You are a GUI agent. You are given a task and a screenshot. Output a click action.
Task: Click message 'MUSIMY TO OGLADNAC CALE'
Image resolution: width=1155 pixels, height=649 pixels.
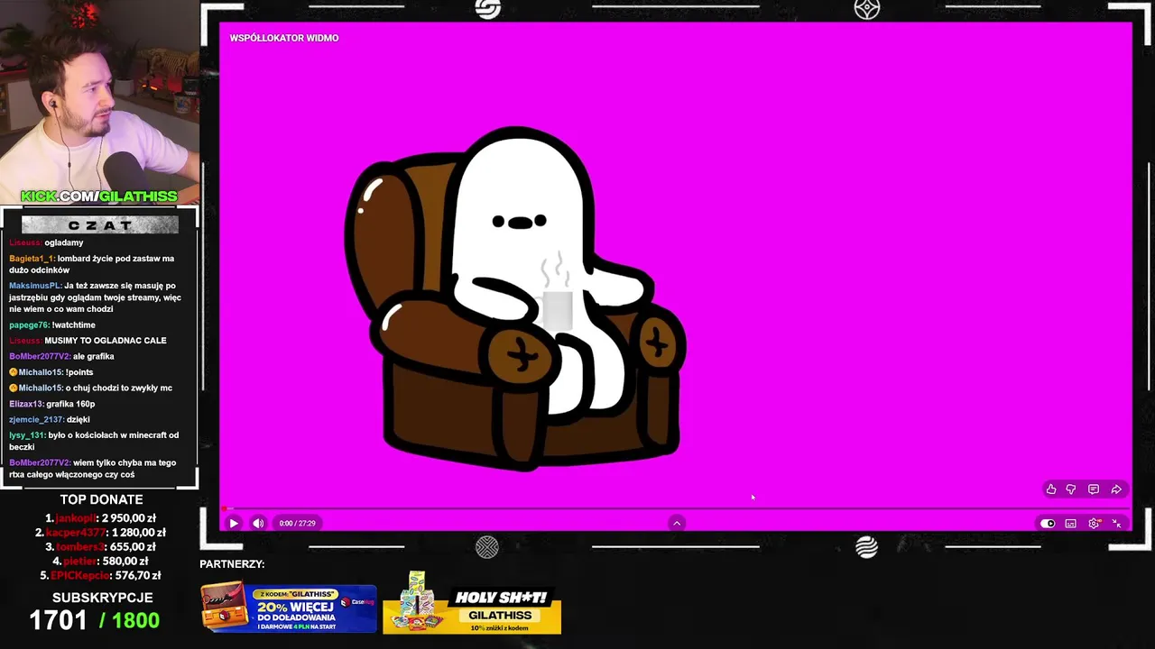point(105,341)
